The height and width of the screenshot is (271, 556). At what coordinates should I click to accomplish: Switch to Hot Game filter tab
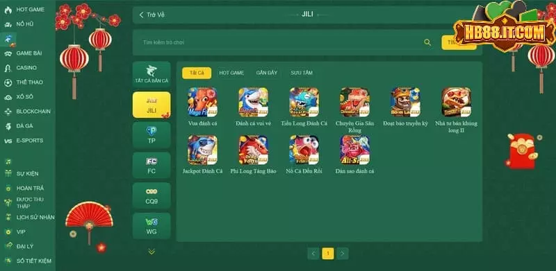231,73
